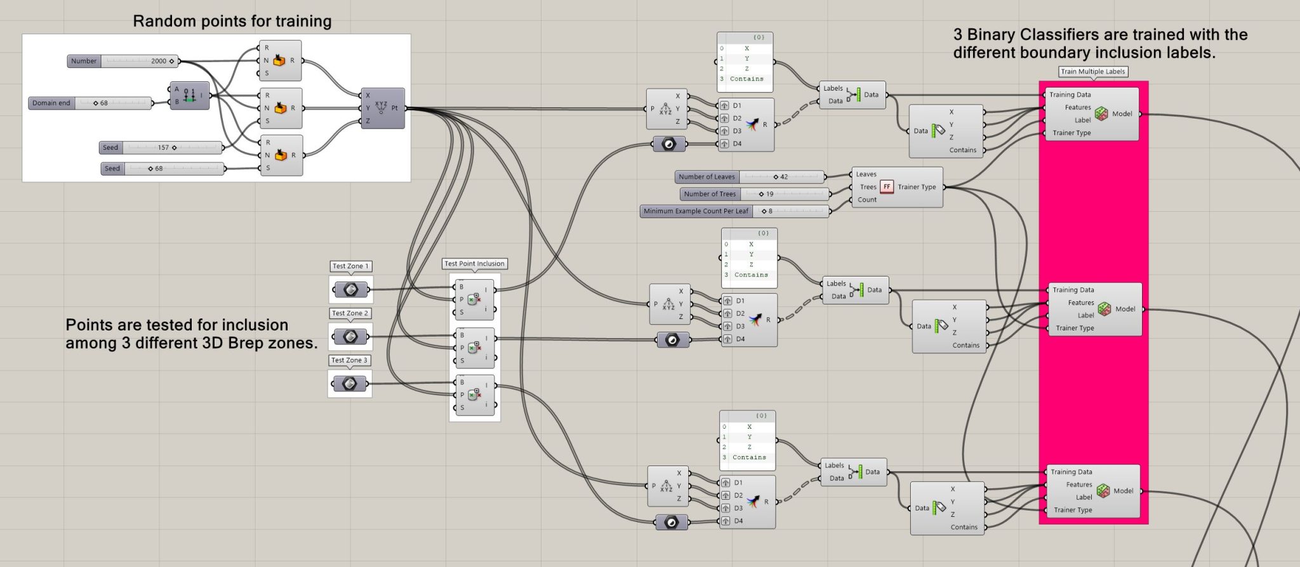
Task: Select the top Merge component rainbow arrow
Action: pyautogui.click(x=752, y=124)
